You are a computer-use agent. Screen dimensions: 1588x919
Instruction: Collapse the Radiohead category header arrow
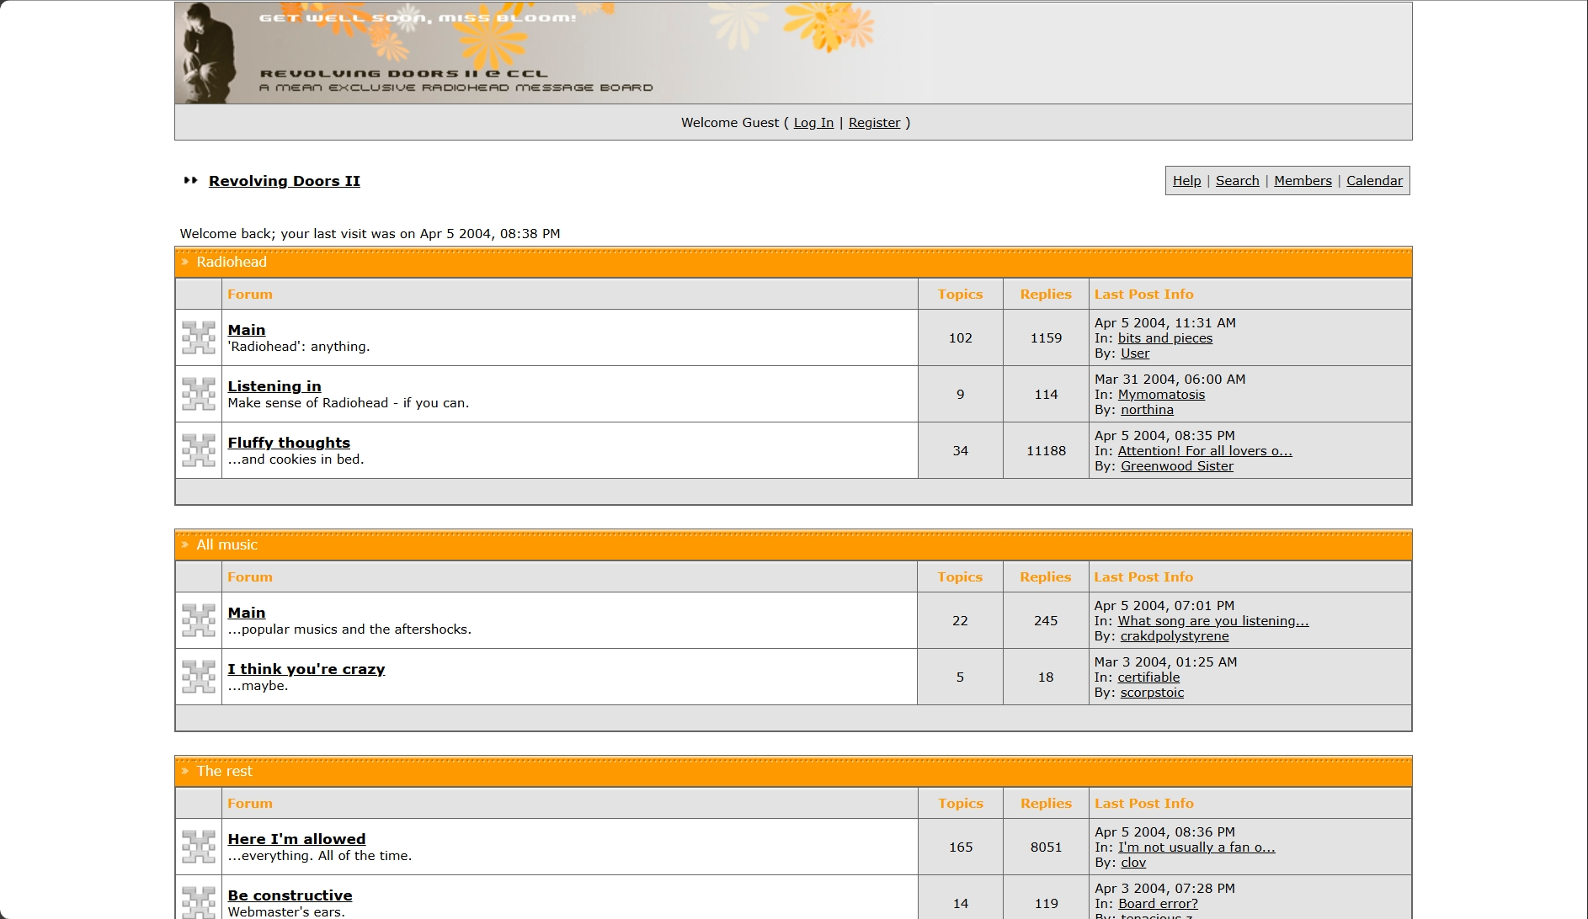point(184,262)
